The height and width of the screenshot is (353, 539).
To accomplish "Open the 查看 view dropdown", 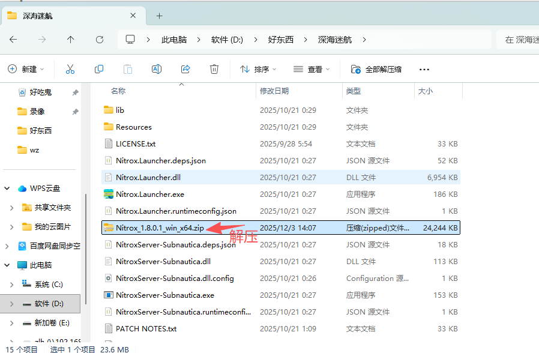I will 312,69.
